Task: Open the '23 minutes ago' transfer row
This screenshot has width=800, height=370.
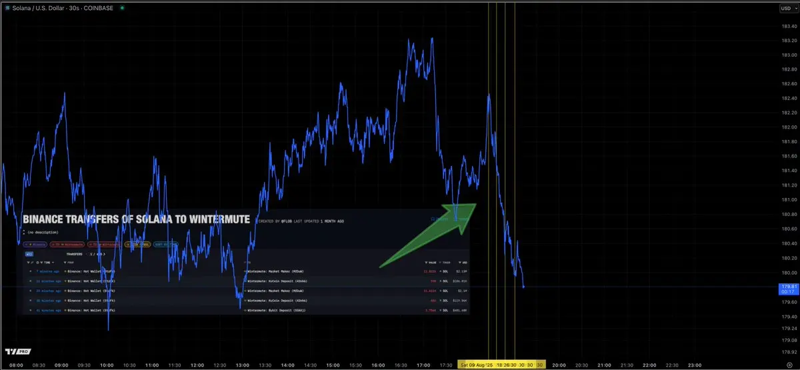Action: [245, 291]
